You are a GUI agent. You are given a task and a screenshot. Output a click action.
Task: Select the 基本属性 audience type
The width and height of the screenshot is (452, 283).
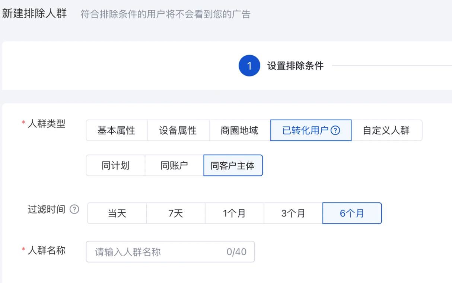(x=117, y=131)
